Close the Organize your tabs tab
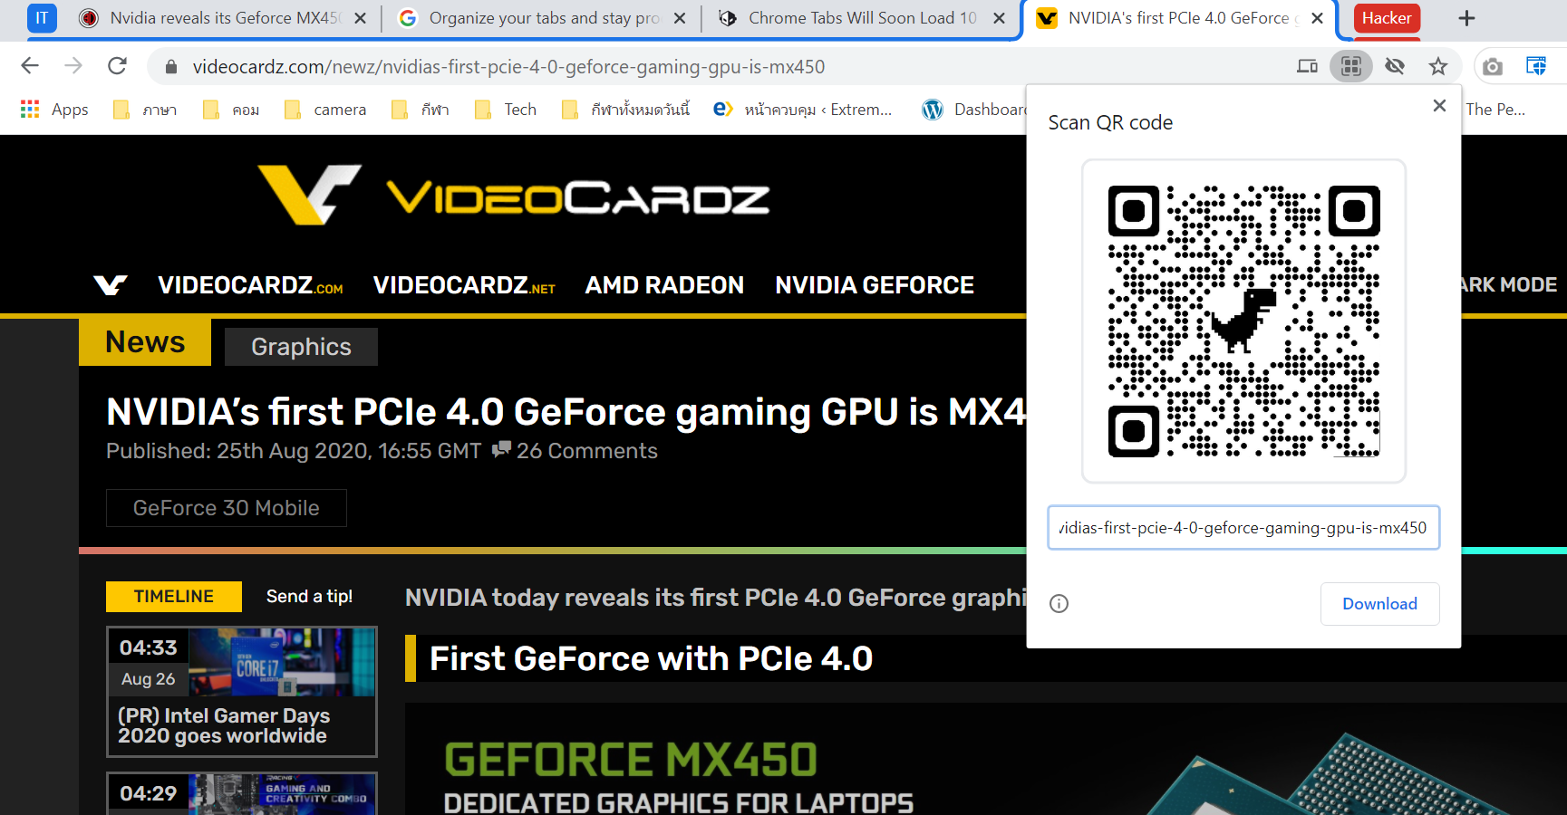The image size is (1567, 815). [680, 18]
